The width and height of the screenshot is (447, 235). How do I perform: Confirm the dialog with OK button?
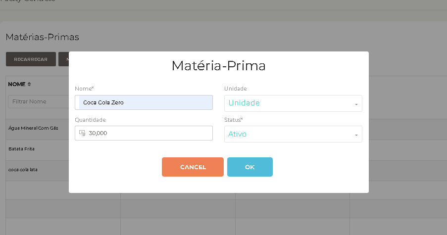[x=249, y=167]
